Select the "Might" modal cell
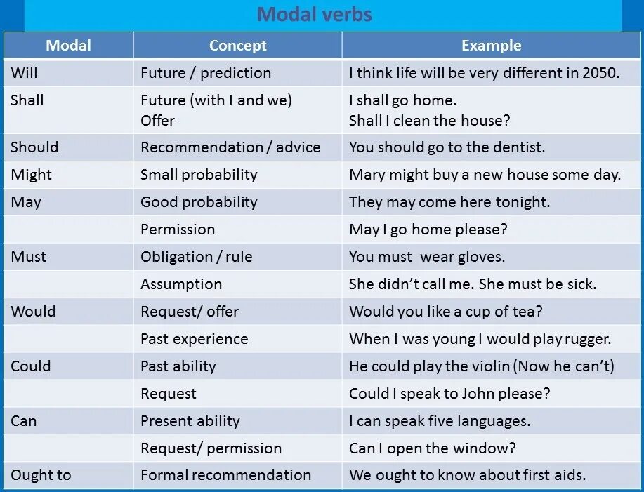This screenshot has width=644, height=492. click(x=31, y=175)
